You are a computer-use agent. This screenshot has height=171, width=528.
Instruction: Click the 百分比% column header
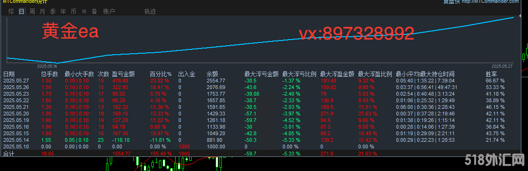coord(160,74)
